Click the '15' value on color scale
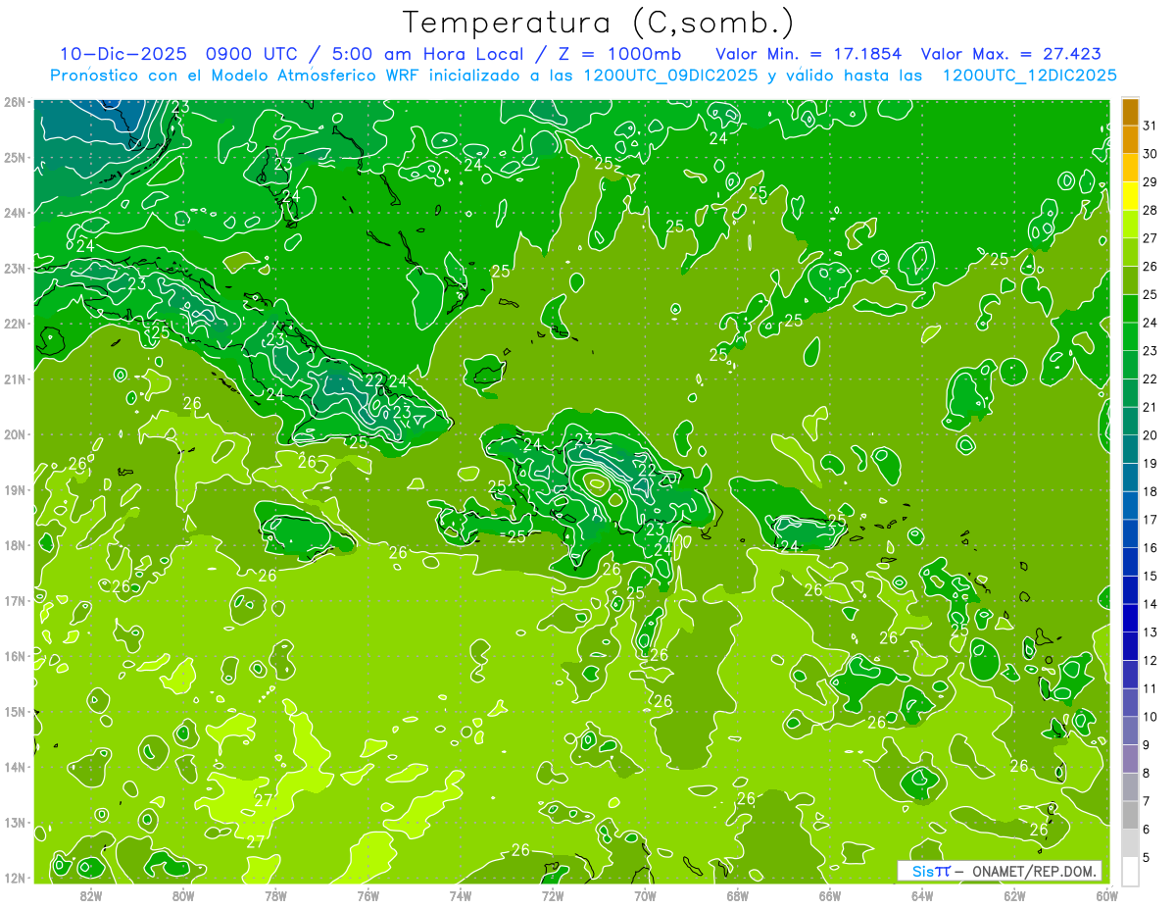 click(1151, 576)
